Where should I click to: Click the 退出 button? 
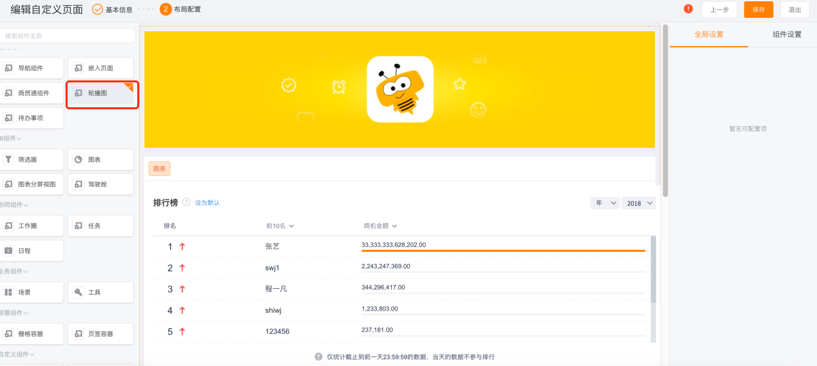pyautogui.click(x=795, y=10)
